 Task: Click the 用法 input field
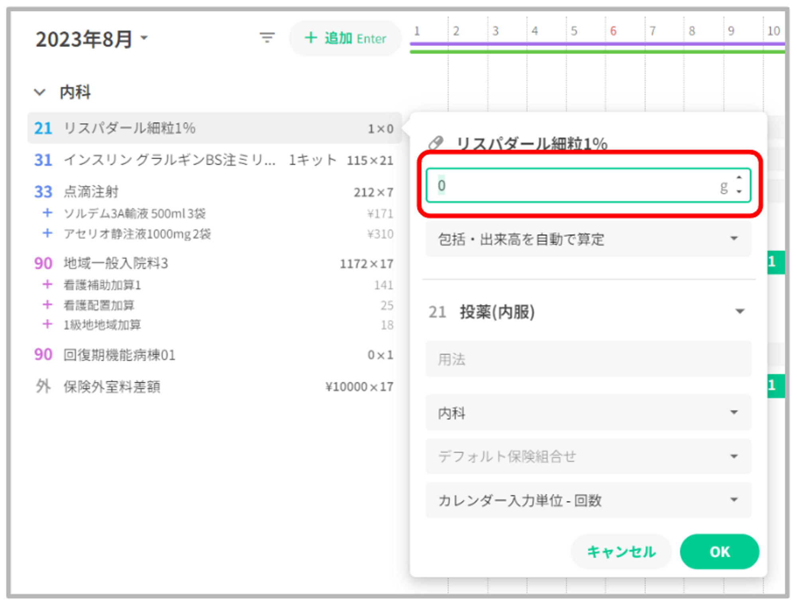click(588, 359)
